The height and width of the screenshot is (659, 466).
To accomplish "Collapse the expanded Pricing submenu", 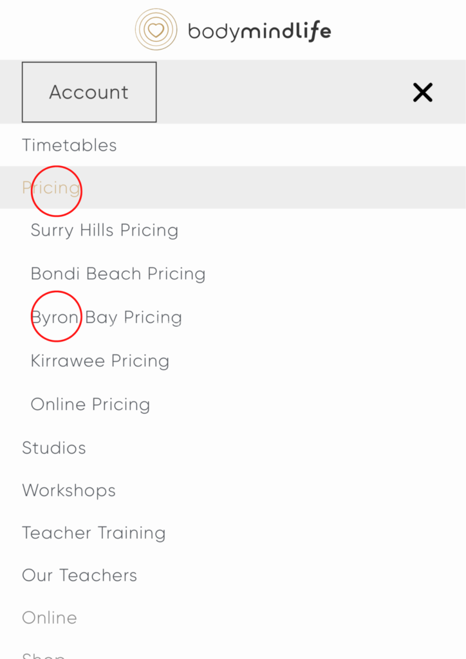I will tap(51, 188).
